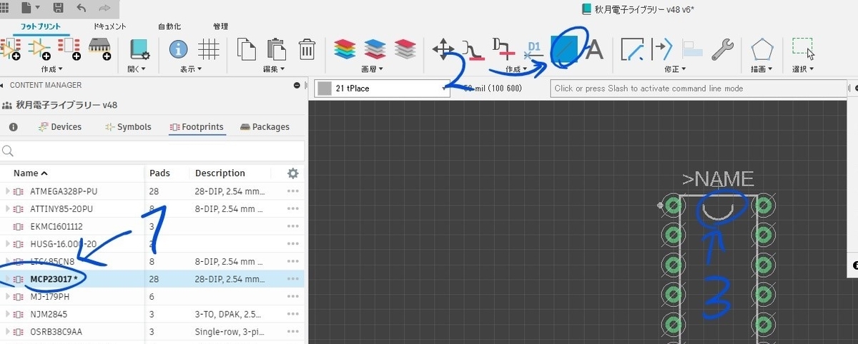Image resolution: width=858 pixels, height=344 pixels.
Task: Click the new footprint creation icon
Action: (69, 49)
